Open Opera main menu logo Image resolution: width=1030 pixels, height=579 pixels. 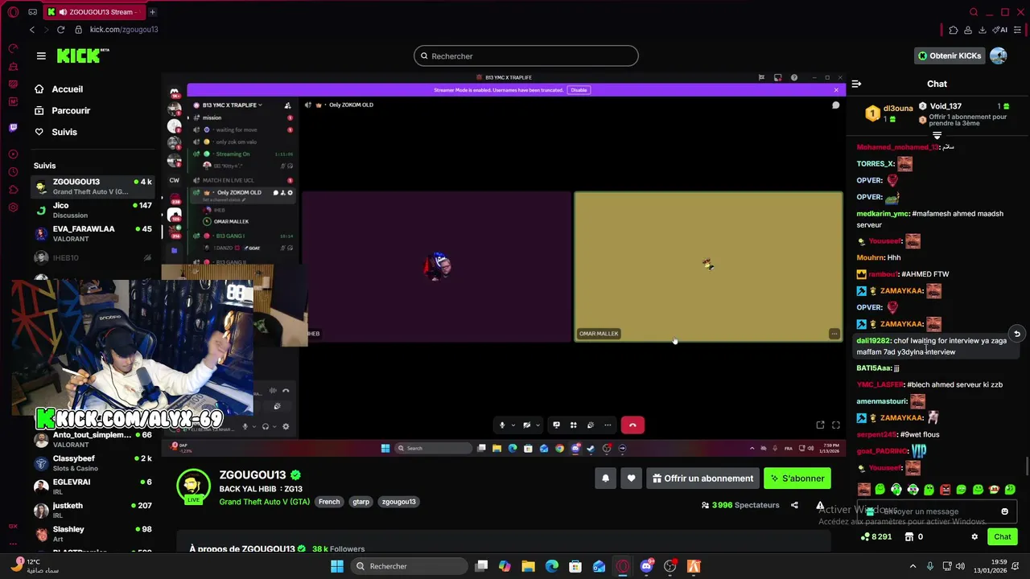[13, 12]
